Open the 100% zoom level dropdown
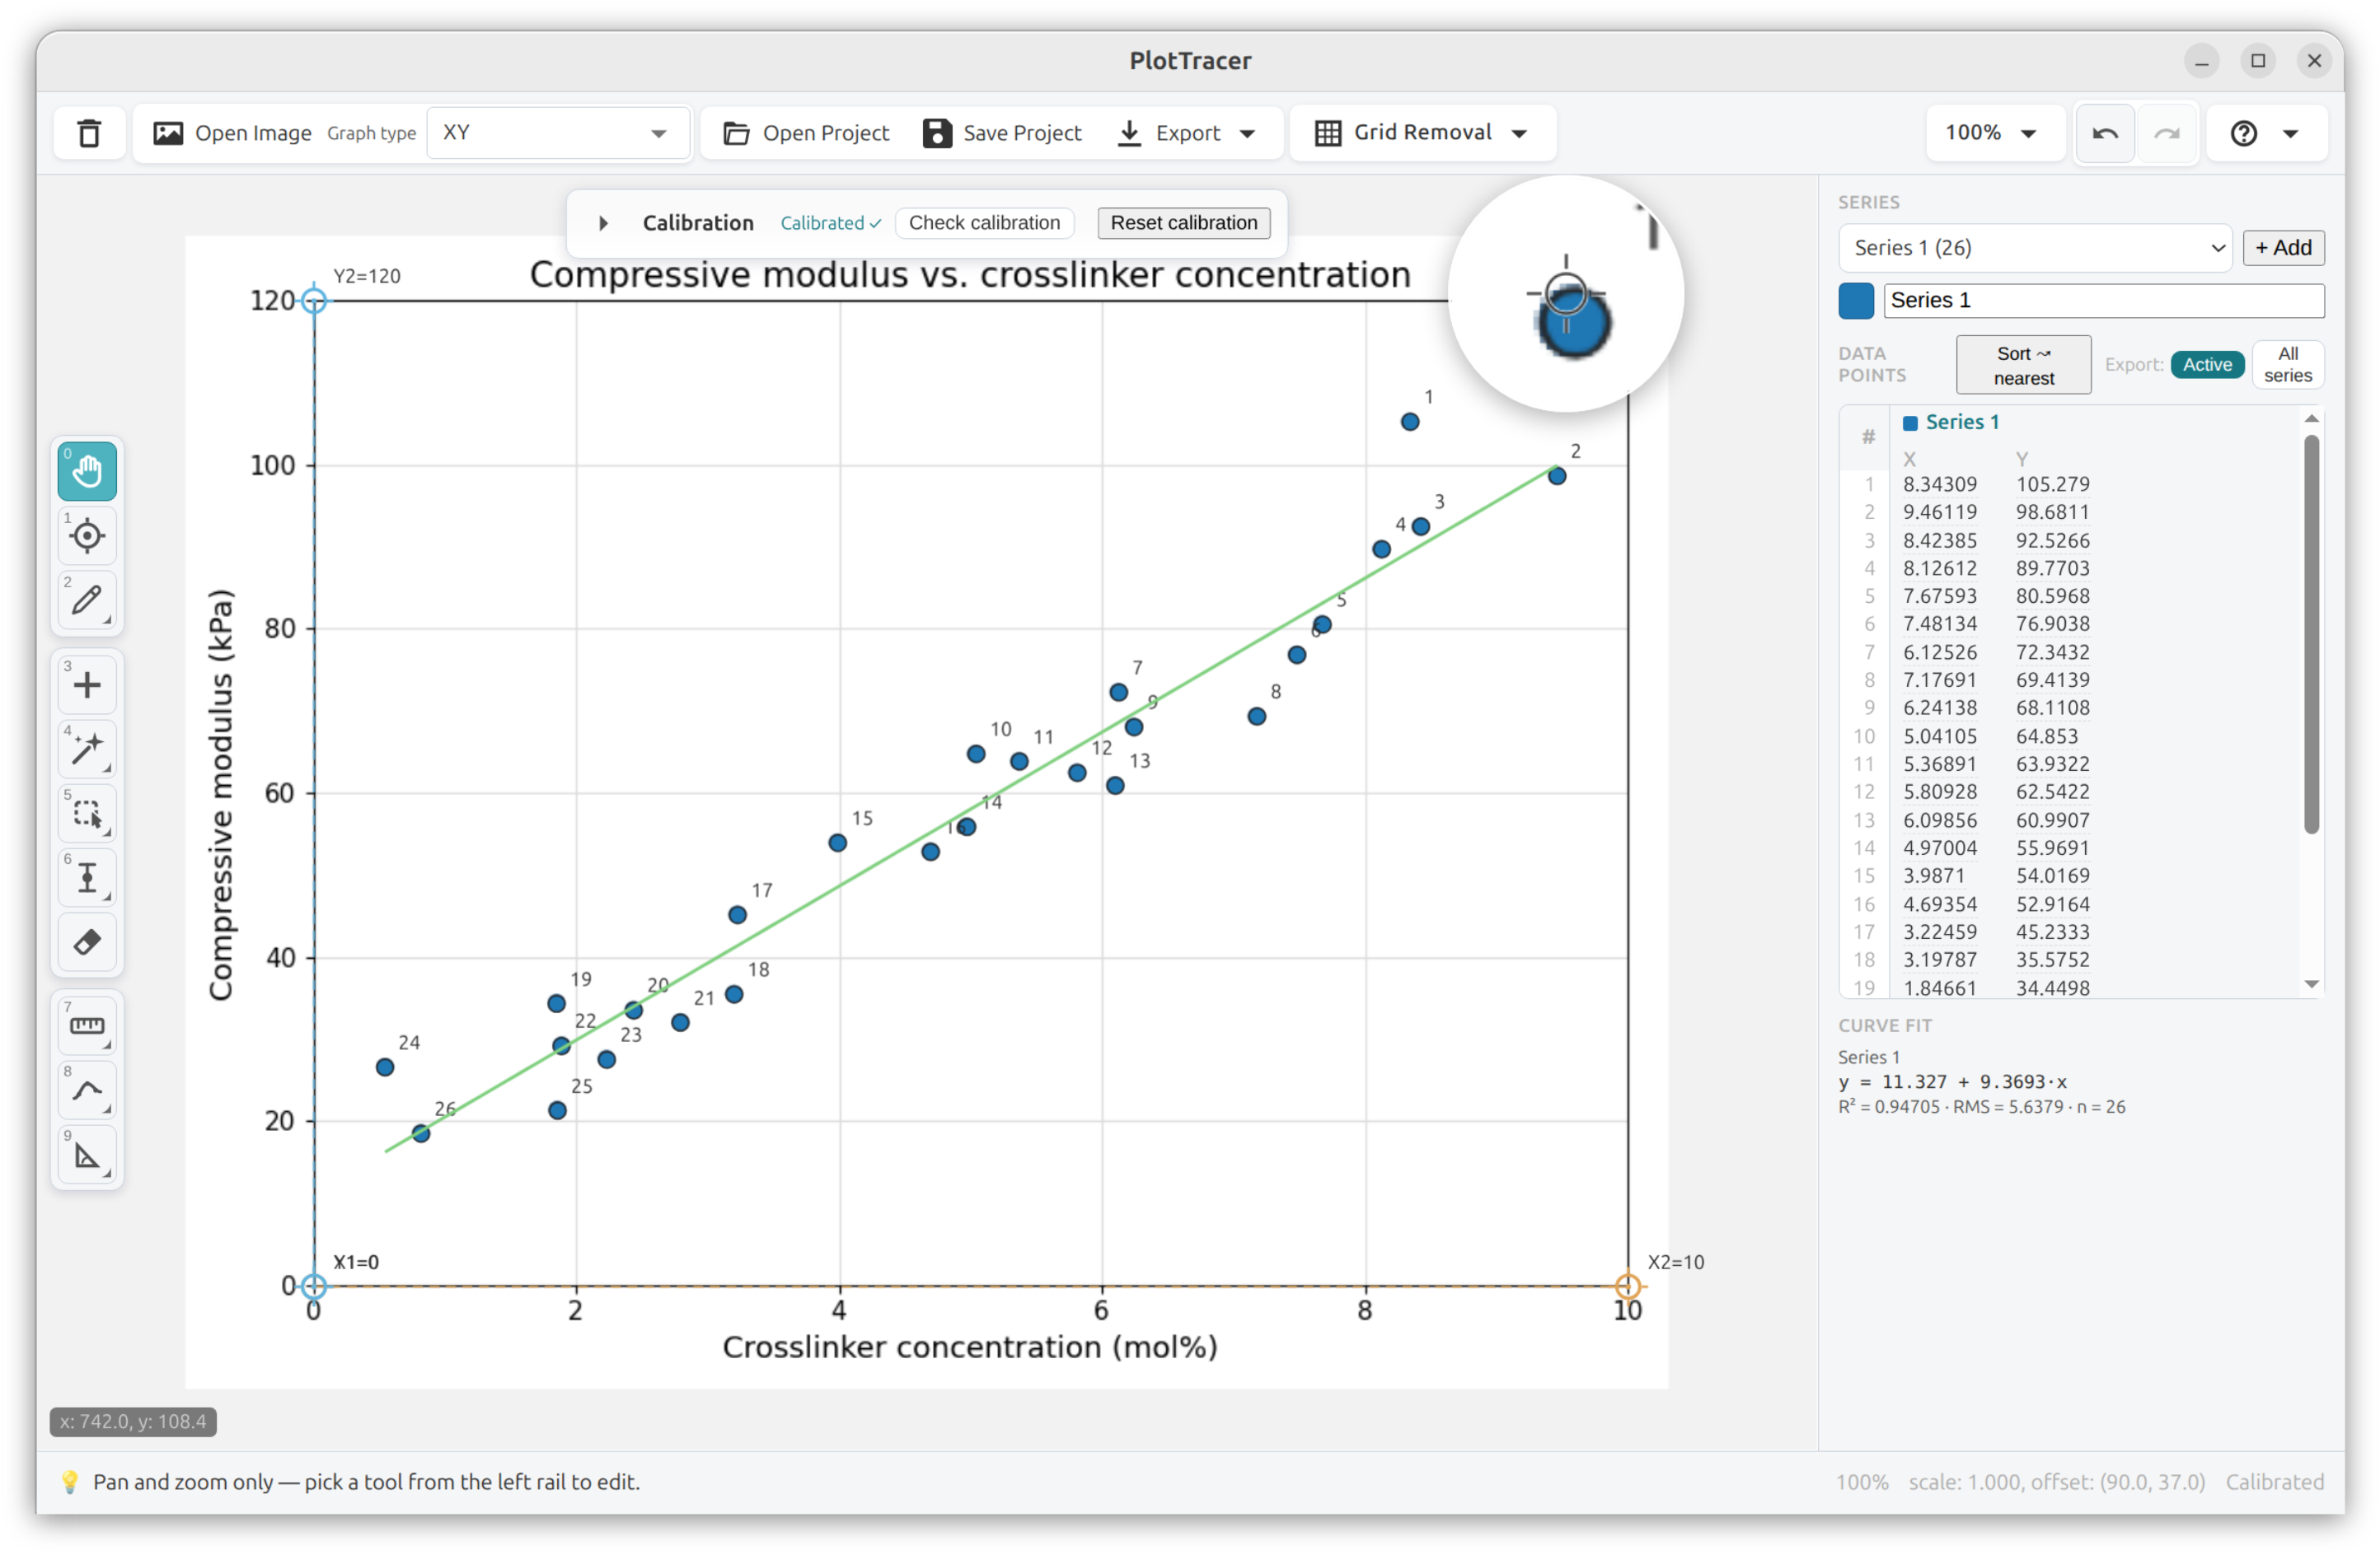This screenshot has width=2380, height=1555. (x=1994, y=133)
